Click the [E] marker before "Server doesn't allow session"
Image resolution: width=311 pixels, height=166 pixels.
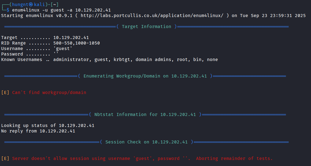[x=5, y=159]
